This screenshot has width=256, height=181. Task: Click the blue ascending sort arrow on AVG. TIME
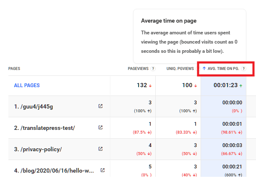pyautogui.click(x=204, y=69)
